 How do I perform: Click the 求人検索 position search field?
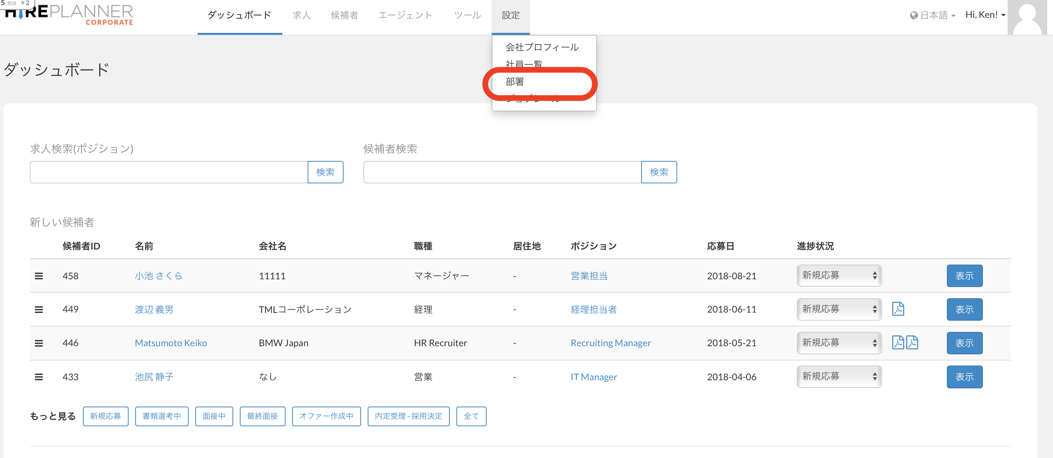coord(169,172)
